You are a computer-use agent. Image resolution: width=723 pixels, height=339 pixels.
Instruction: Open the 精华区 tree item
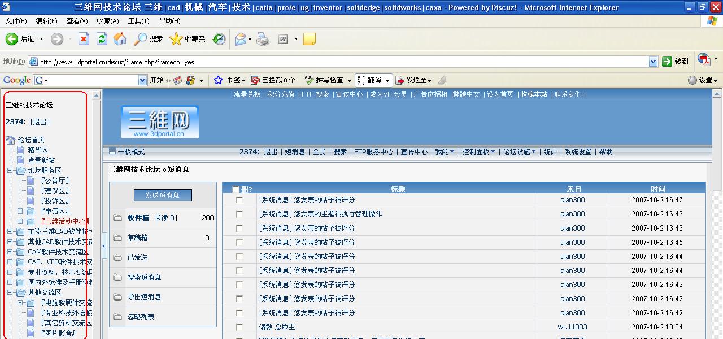[x=38, y=150]
